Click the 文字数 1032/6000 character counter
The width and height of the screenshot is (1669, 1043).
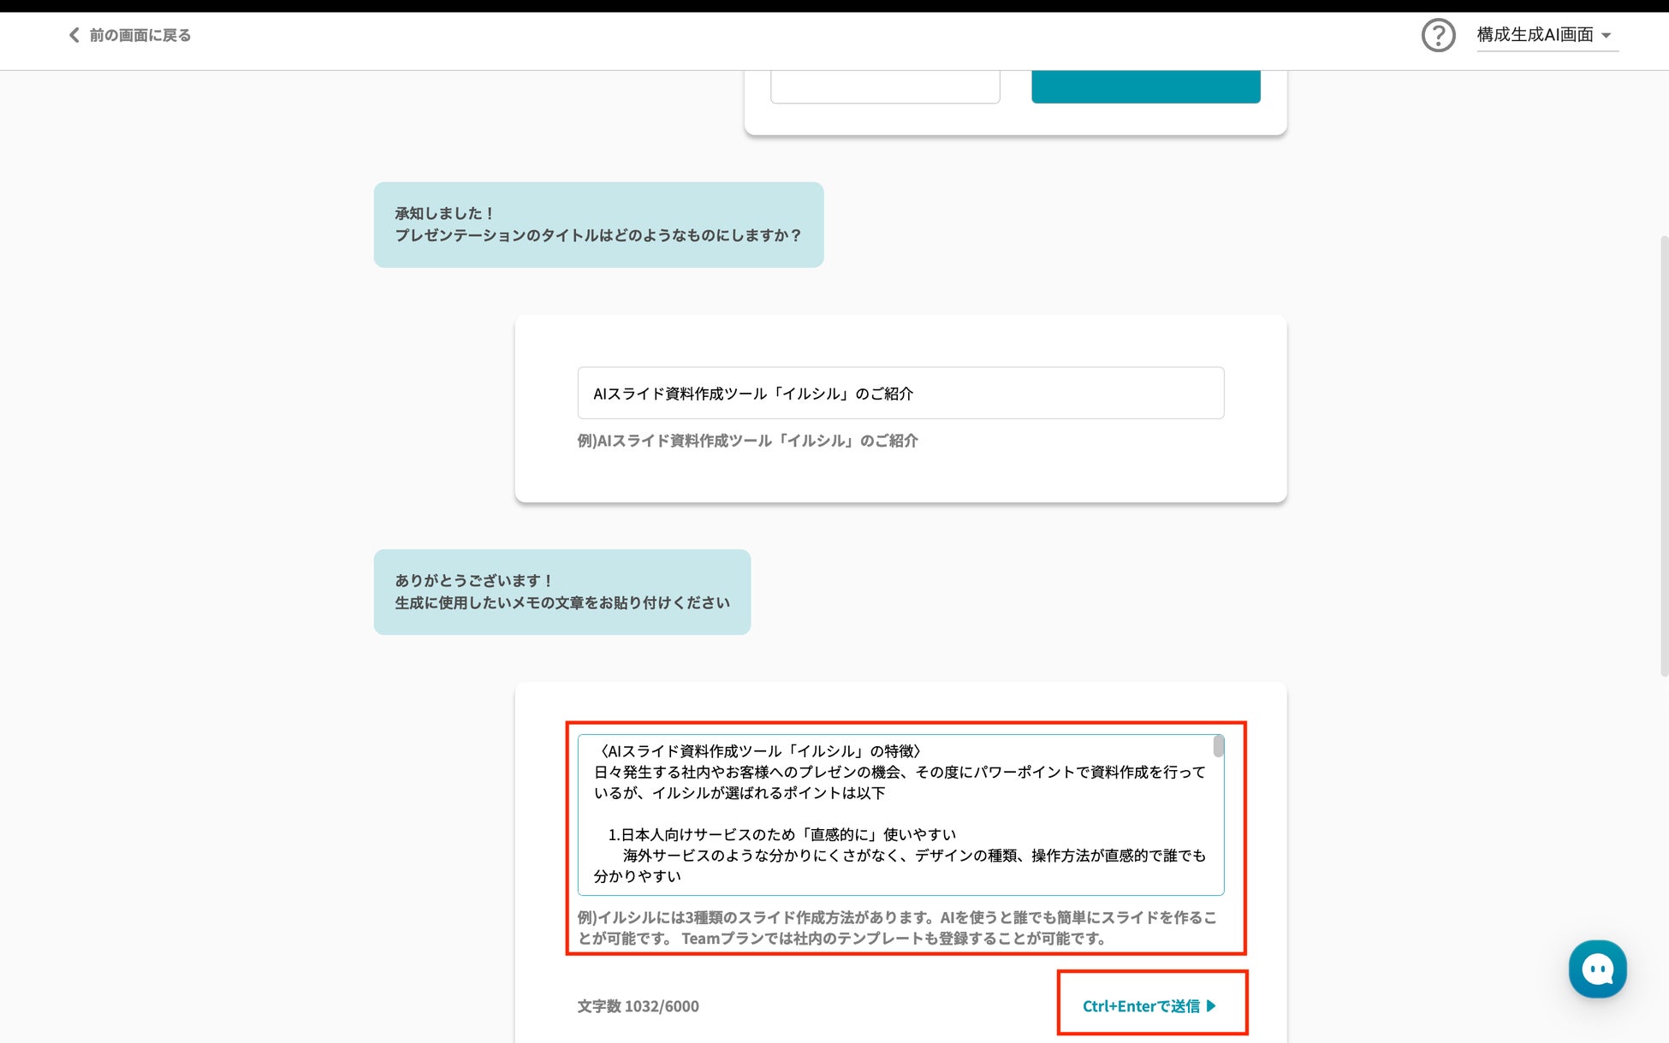[x=638, y=1006]
